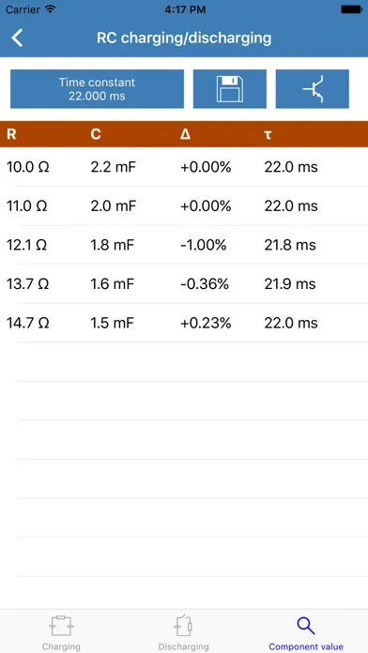Pick the 13.7 Ω 1.6 mF row
This screenshot has height=653, width=368.
click(x=184, y=284)
